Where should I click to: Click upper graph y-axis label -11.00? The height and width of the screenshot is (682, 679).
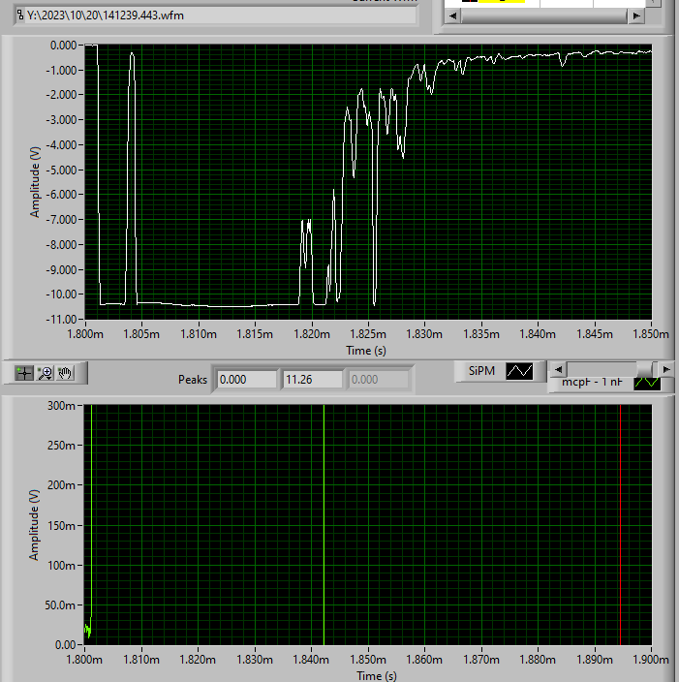click(62, 320)
